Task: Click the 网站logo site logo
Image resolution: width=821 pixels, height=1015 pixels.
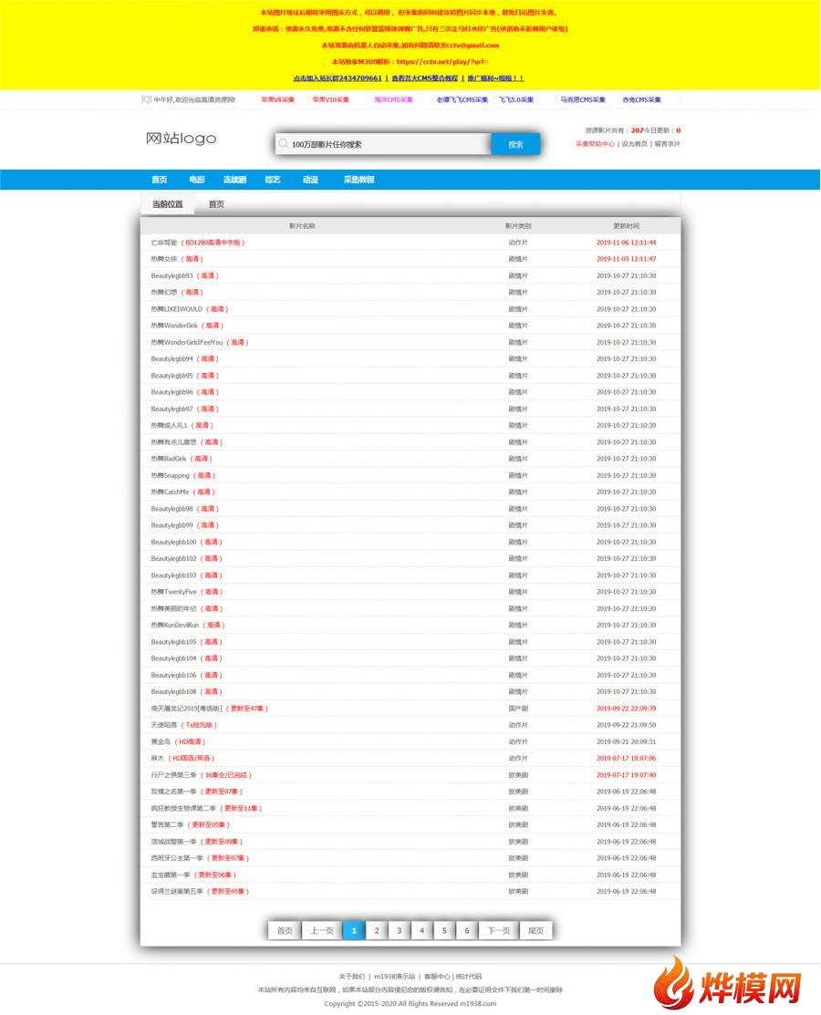Action: pyautogui.click(x=182, y=139)
